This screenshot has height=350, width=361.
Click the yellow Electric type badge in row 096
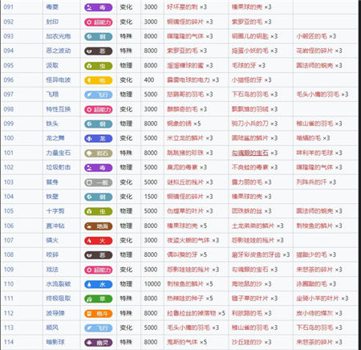[x=98, y=80]
